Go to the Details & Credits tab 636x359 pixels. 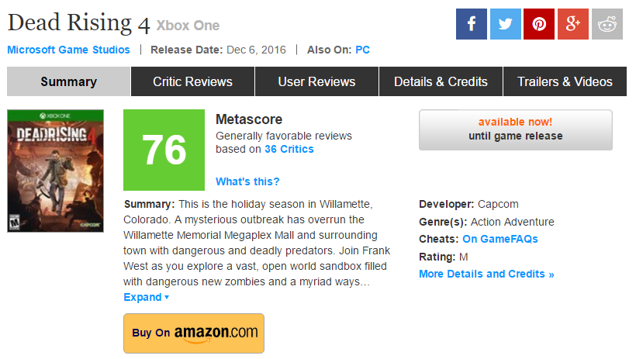(441, 81)
